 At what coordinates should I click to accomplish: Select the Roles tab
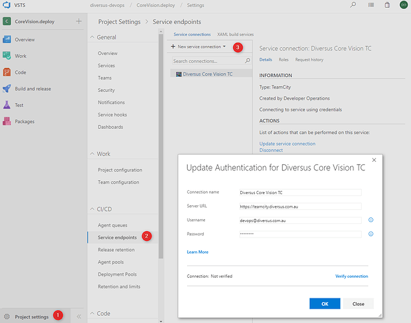[x=283, y=60]
